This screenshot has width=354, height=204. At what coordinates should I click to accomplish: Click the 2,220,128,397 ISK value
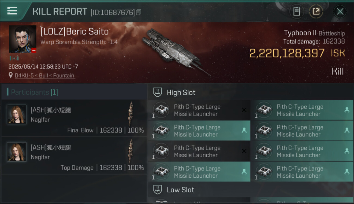287,54
